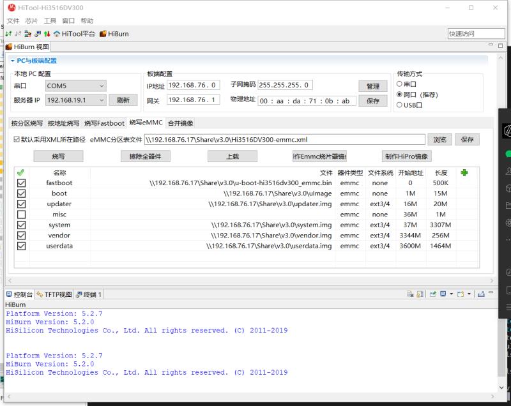Image resolution: width=511 pixels, height=406 pixels.
Task: Toggle the vendor partition checkbox
Action: tap(22, 236)
